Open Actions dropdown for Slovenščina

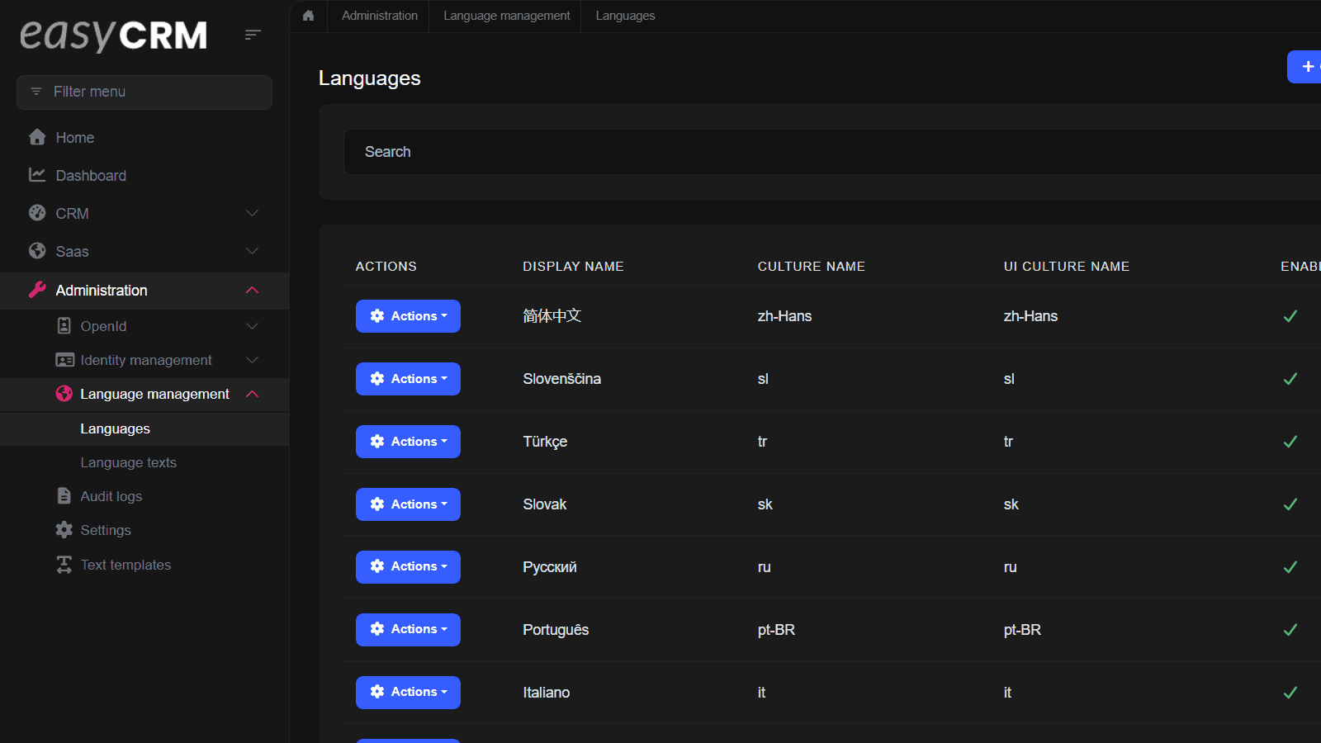[x=408, y=379]
